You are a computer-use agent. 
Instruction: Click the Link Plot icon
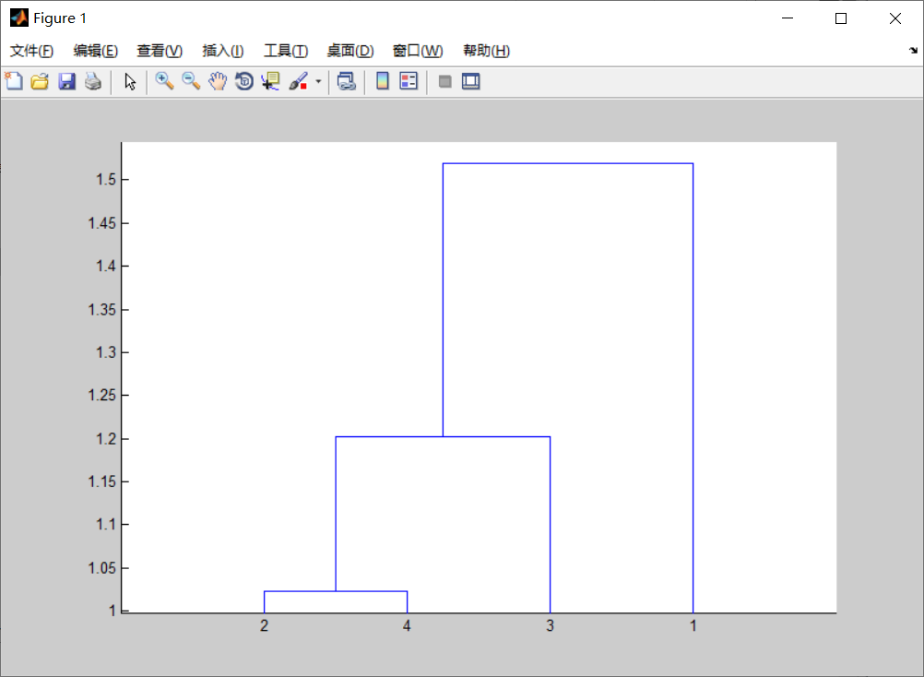(x=347, y=81)
